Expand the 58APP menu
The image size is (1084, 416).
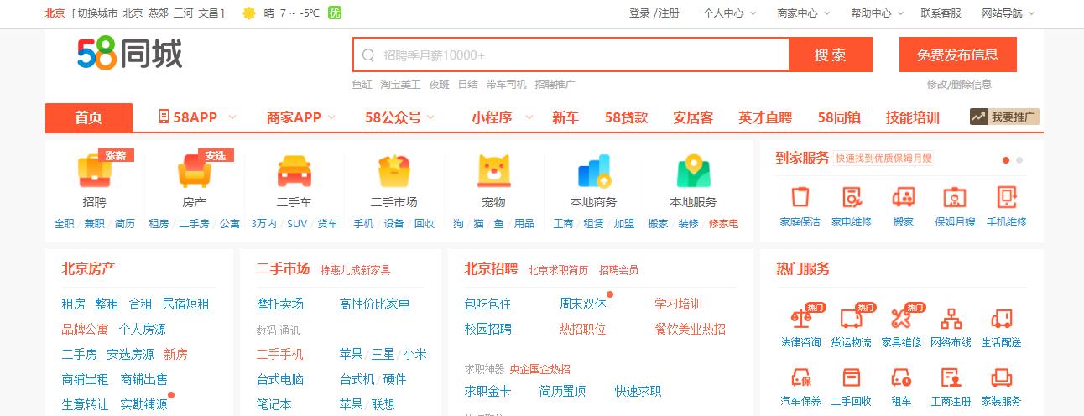coord(197,117)
